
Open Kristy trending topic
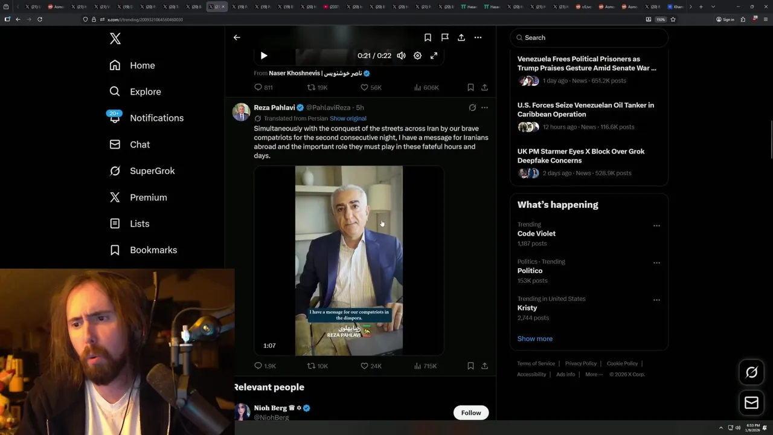527,308
